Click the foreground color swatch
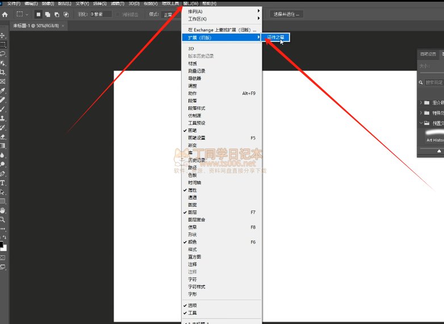The image size is (444, 324). point(2,244)
